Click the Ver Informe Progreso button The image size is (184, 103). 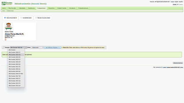[x=53, y=47]
